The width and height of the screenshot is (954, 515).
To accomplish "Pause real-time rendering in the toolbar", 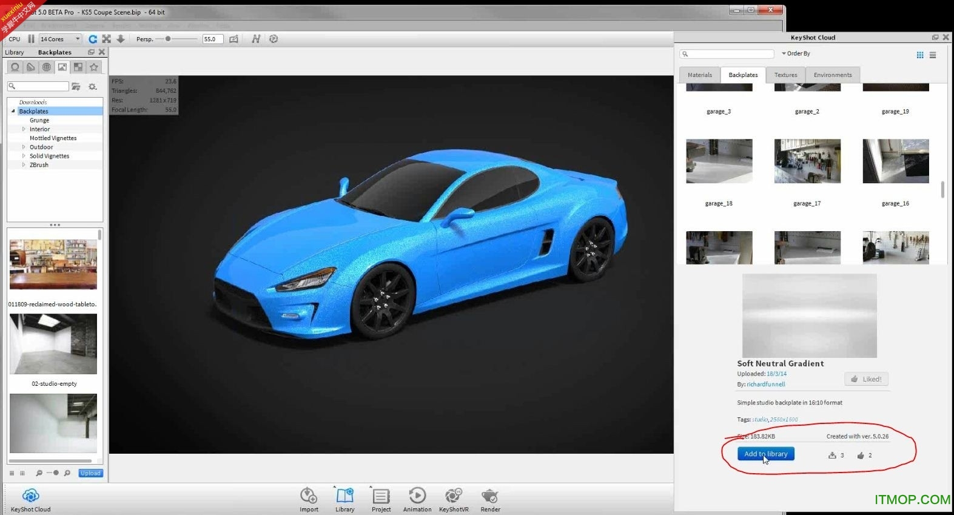I will click(31, 39).
